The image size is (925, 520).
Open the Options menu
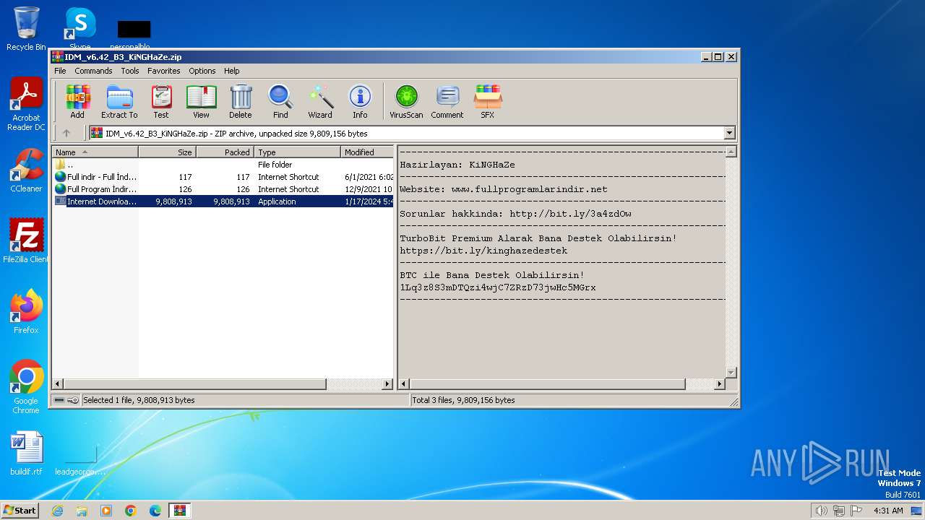coord(202,71)
